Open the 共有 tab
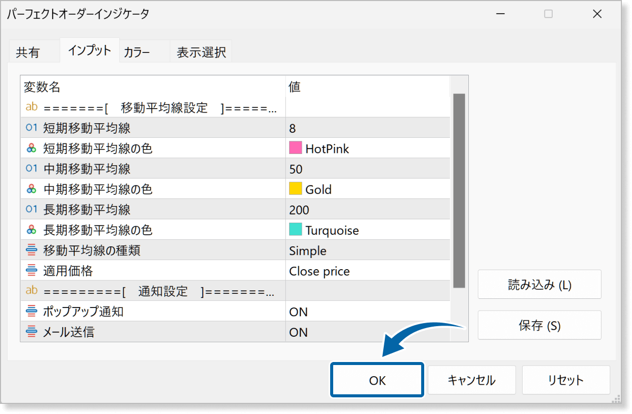 pyautogui.click(x=28, y=53)
